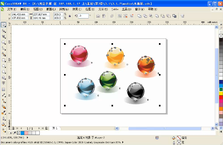This screenshot has width=223, height=145.
Task: Expand status bar coordinates arrow
Action: click(27, 137)
